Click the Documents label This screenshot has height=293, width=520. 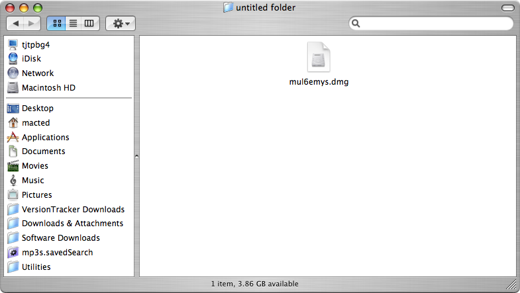(44, 151)
